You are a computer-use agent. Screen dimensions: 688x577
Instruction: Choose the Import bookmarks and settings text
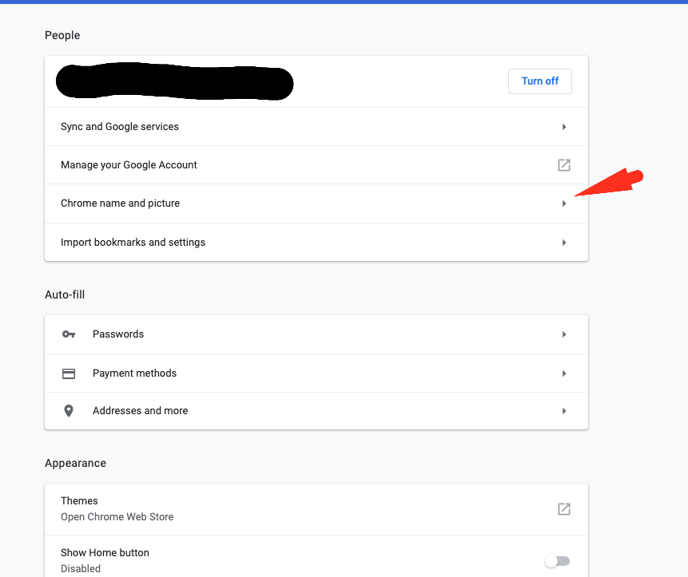point(133,243)
